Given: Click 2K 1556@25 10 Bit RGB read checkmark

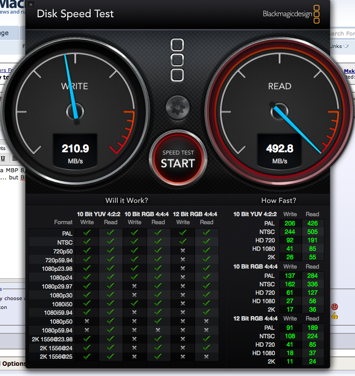Looking at the screenshot, I should pos(158,356).
